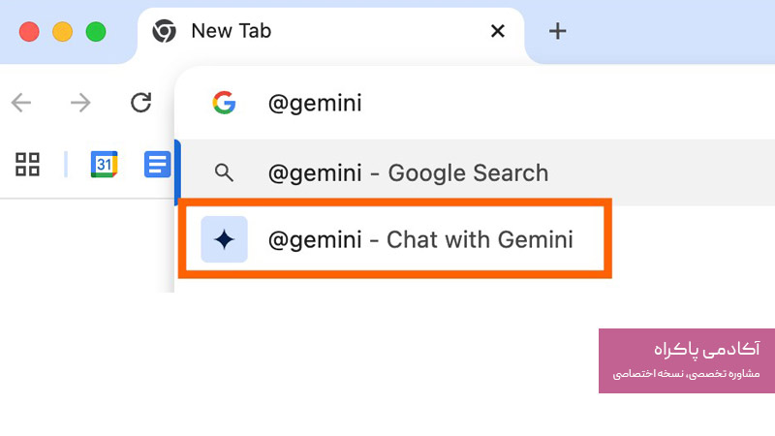This screenshot has height=436, width=775.
Task: Open the Google Docs bookmark
Action: (x=156, y=165)
